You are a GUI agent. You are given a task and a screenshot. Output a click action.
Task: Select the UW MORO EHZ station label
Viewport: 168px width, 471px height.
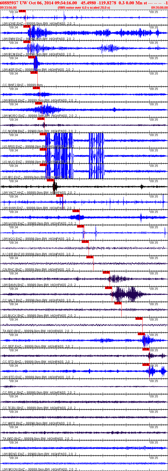pos(14,116)
